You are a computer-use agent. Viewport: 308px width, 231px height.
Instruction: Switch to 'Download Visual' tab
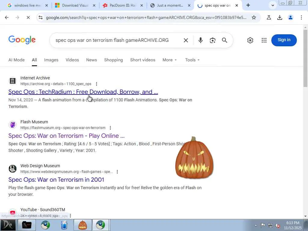(x=75, y=5)
